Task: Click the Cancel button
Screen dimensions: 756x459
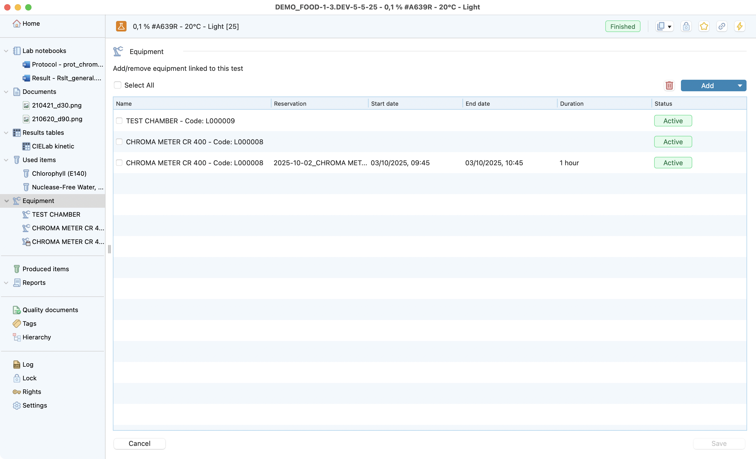Action: 139,443
